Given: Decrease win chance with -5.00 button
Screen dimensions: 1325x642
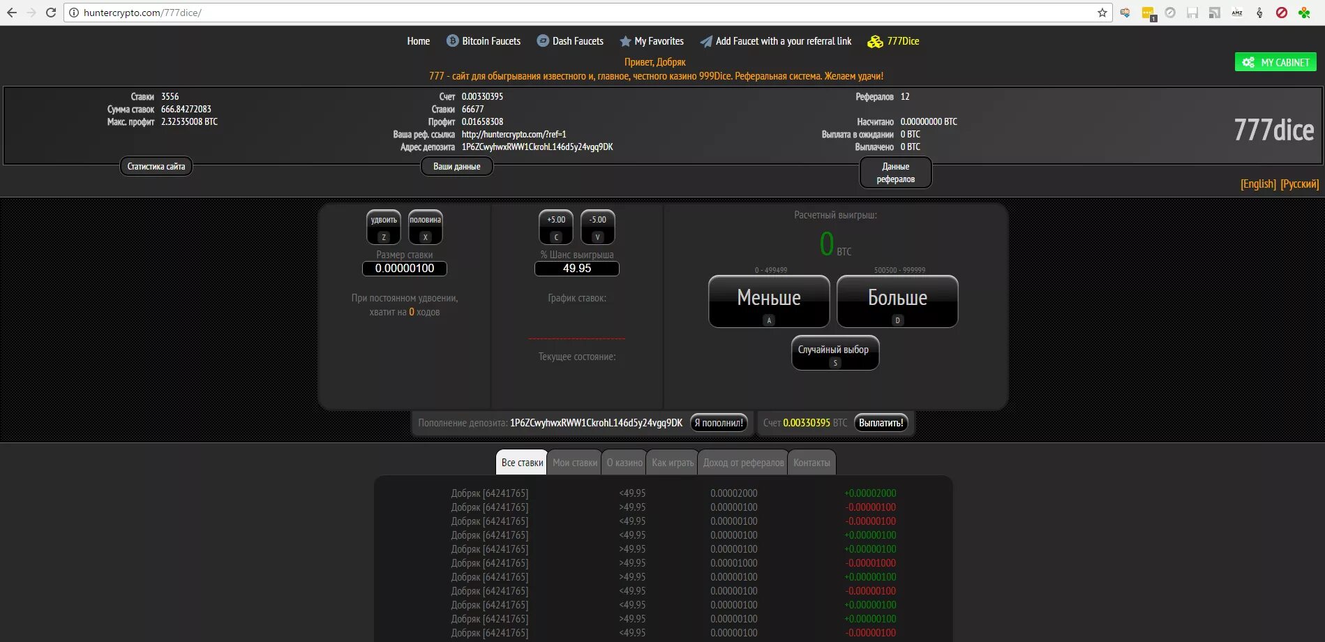Looking at the screenshot, I should (x=598, y=227).
